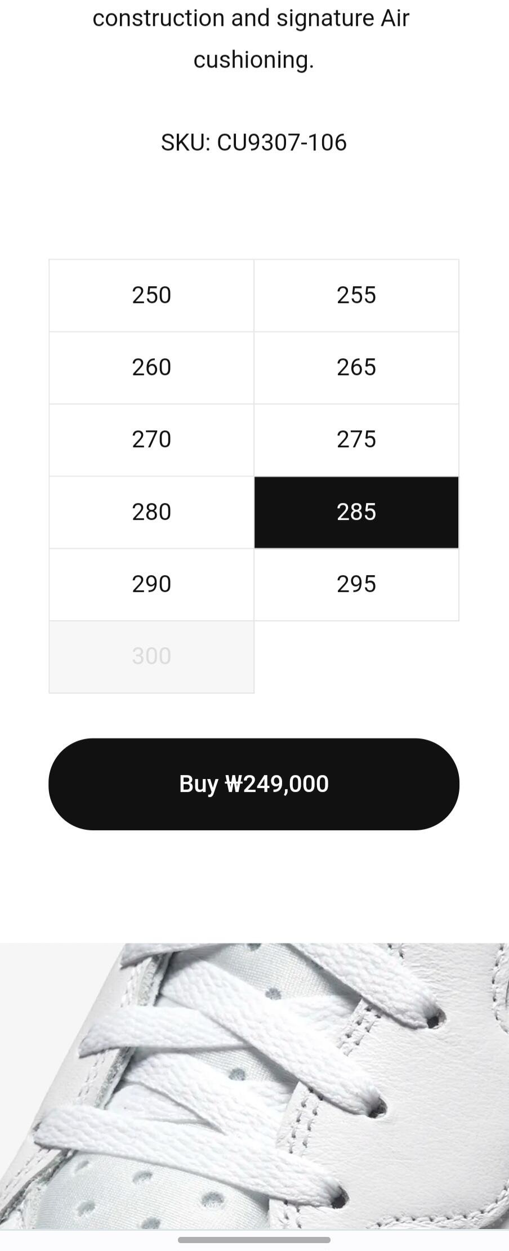Tap the greyed-out size 300 cell

click(151, 656)
